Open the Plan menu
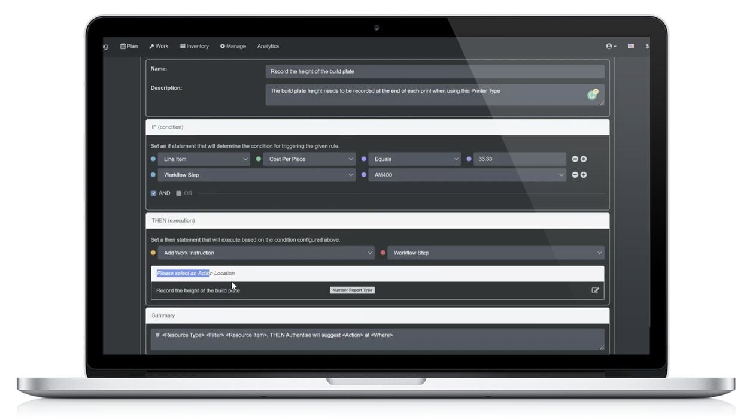753x419 pixels. 129,46
